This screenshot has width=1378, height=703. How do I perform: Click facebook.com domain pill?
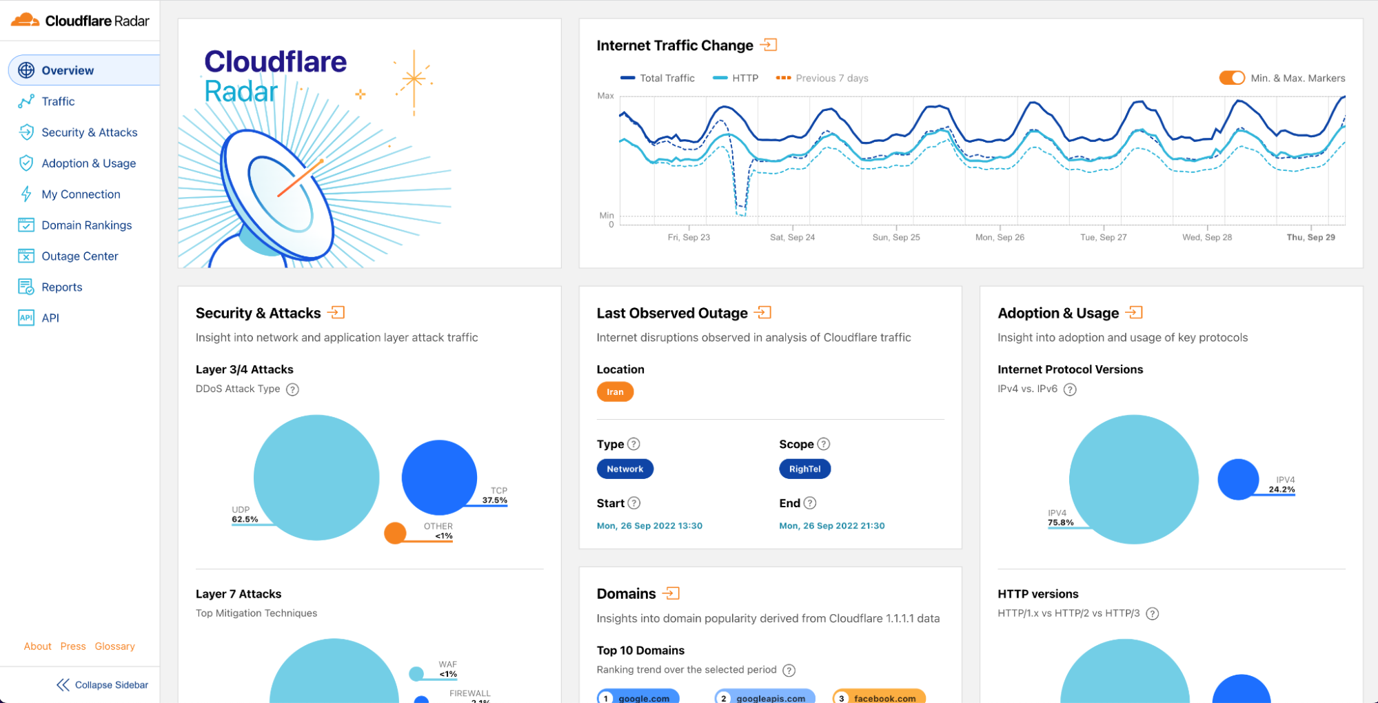879,697
